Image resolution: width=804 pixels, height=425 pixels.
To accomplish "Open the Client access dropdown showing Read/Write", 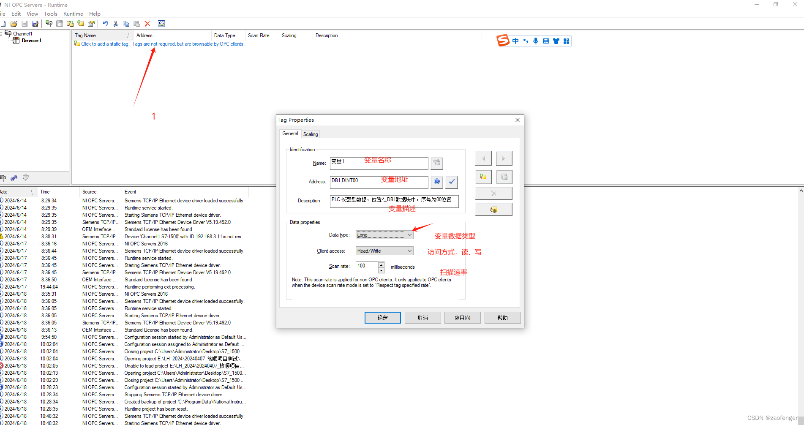I will (409, 251).
